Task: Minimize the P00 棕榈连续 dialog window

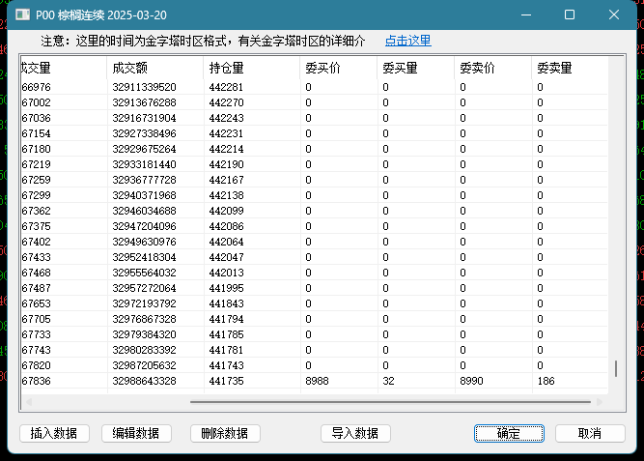Action: coord(525,15)
